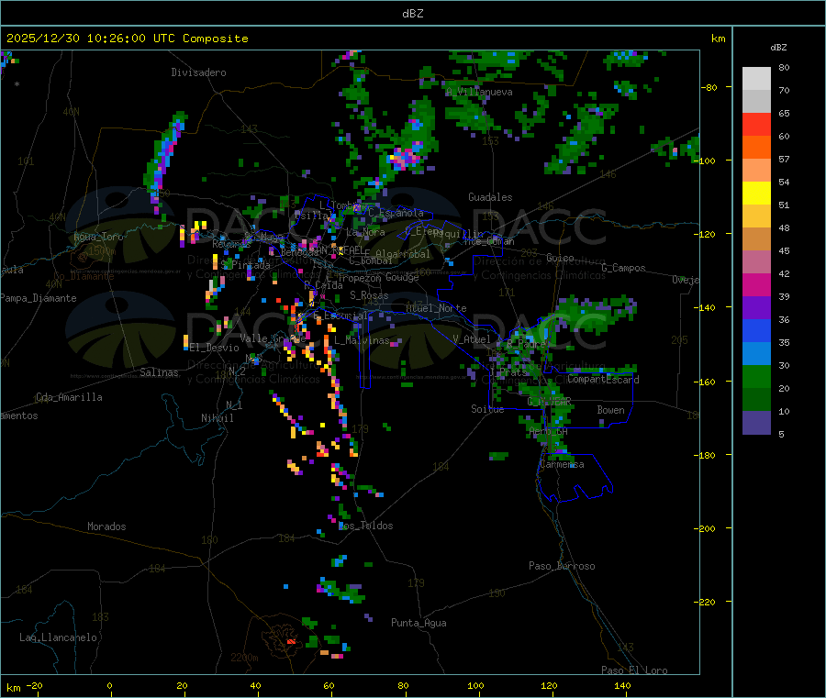The height and width of the screenshot is (698, 826).
Task: Click the 100 km horizontal axis label
Action: [x=475, y=685]
